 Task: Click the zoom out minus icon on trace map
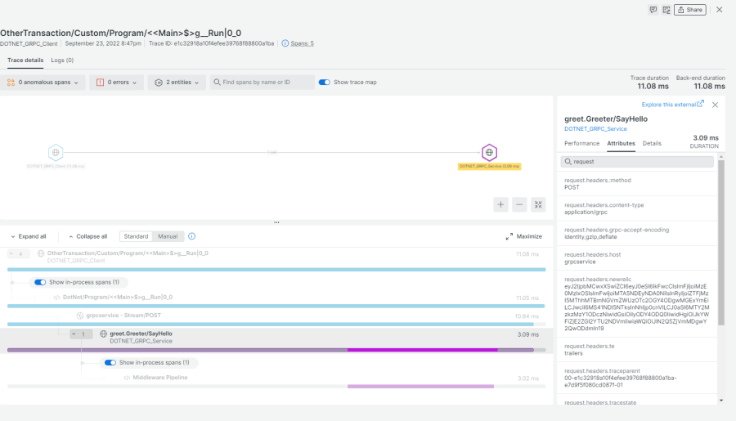click(x=519, y=204)
